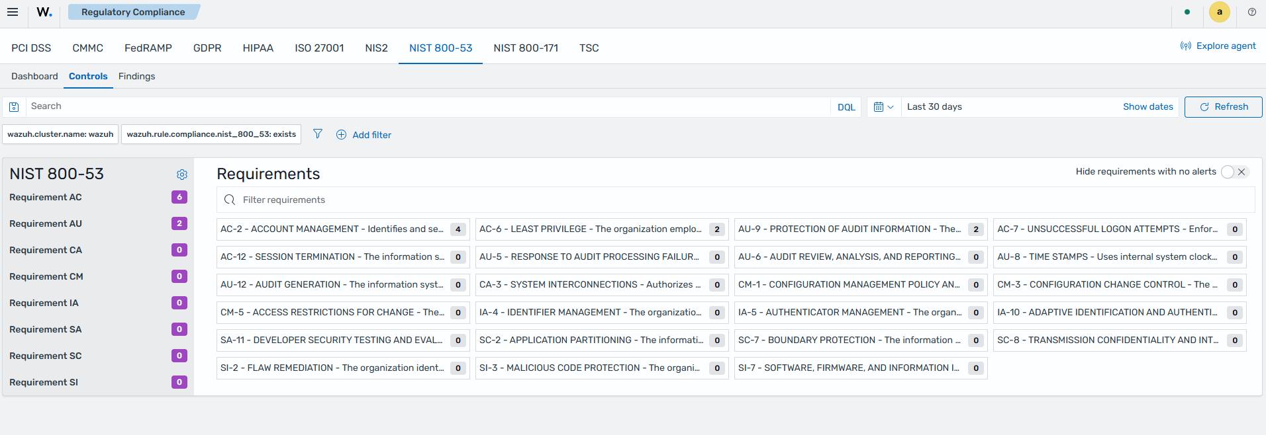This screenshot has width=1266, height=435.
Task: Click the Explore agent signal icon
Action: point(1186,46)
